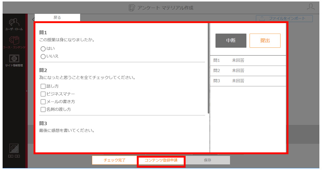Open the コース・コンテンツ sidebar icon
Screen dimensions: 322x171
(x=14, y=41)
